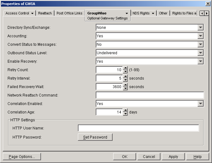Viewport: 212px width, 163px height.
Task: Confirm with the OK button
Action: click(x=124, y=157)
